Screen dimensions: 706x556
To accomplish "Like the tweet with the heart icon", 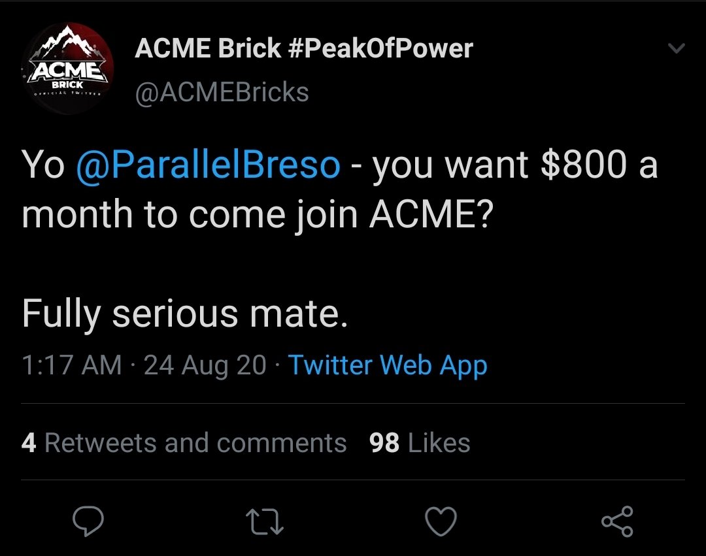I will pyautogui.click(x=440, y=521).
